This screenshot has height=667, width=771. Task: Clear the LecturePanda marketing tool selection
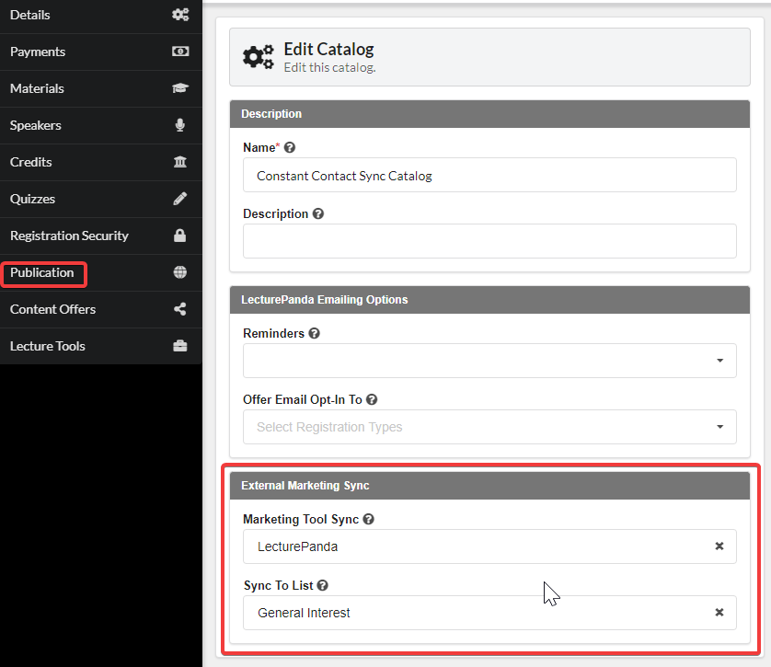point(719,546)
